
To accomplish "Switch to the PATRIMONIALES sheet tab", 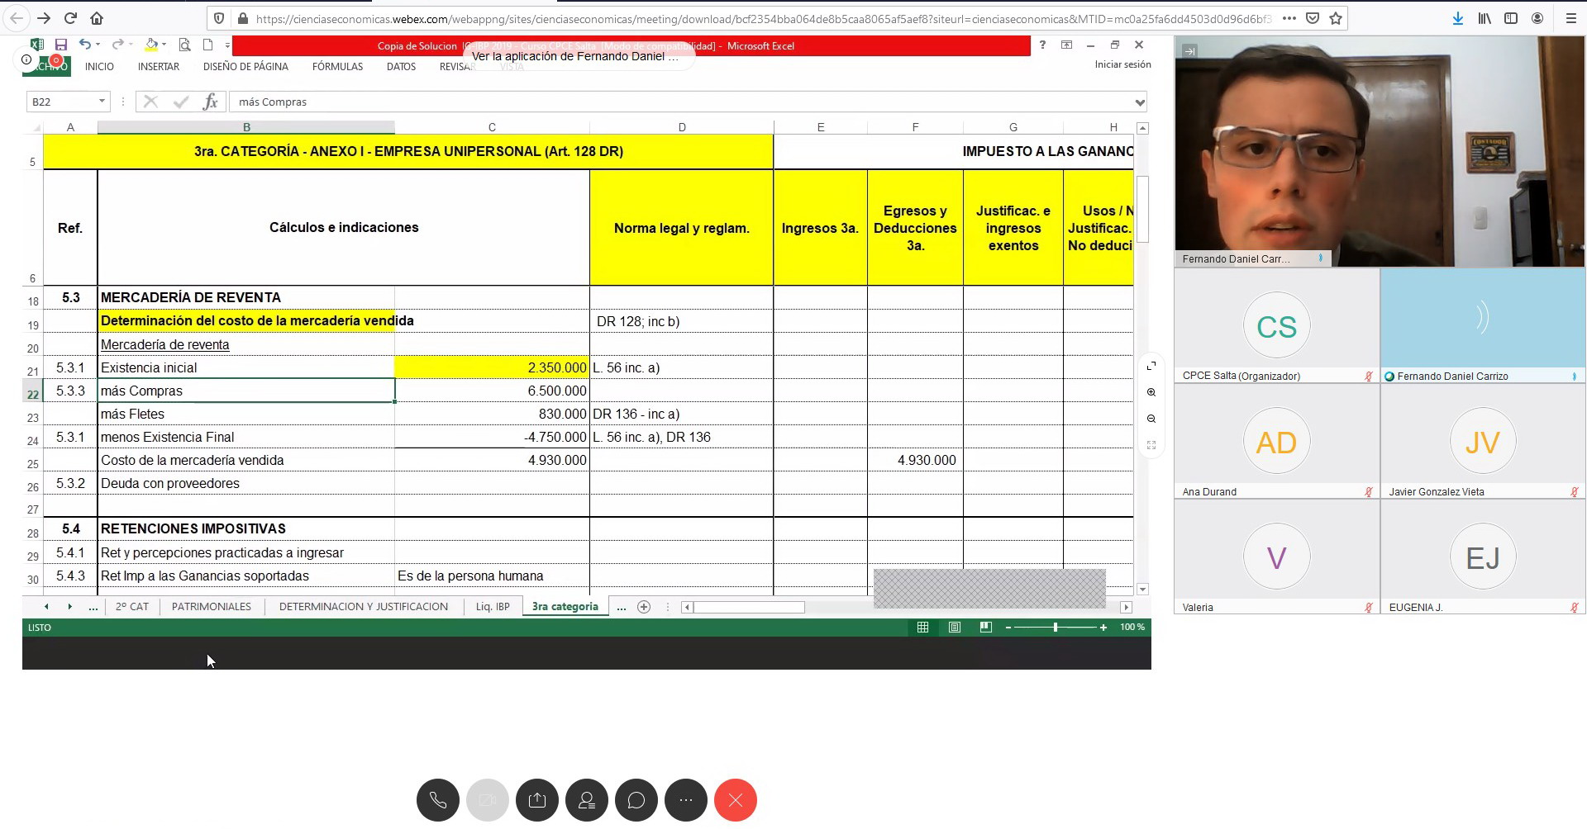I will click(211, 607).
